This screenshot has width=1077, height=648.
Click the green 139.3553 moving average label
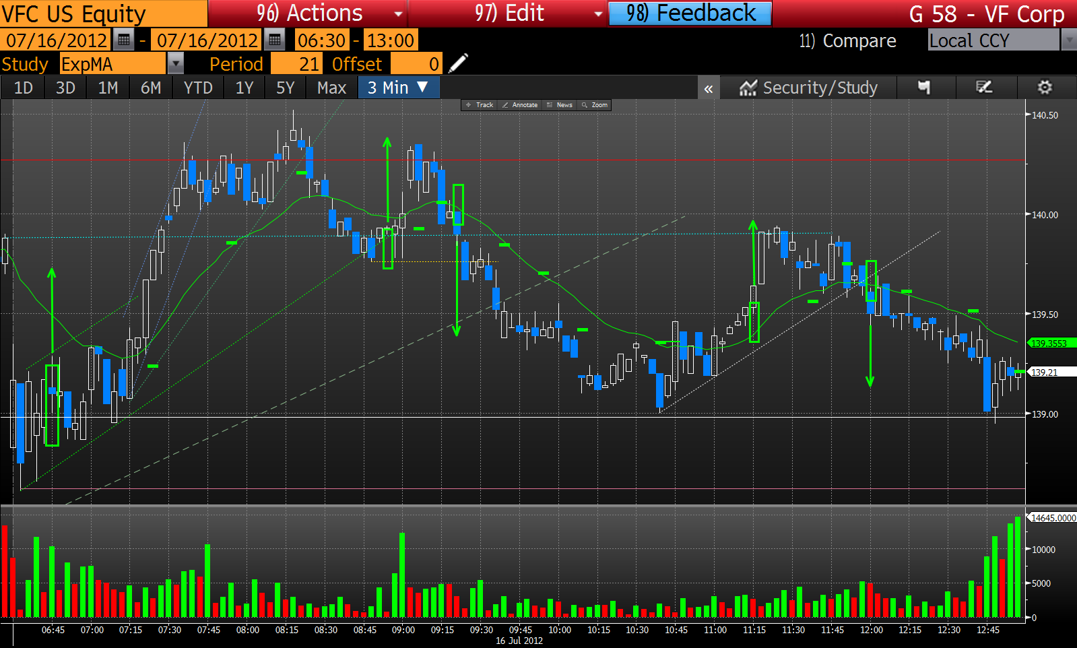1052,343
